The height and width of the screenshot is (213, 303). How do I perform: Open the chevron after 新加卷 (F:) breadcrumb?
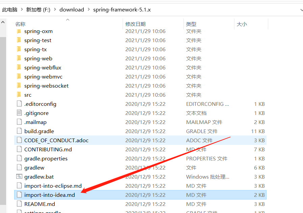pyautogui.click(x=55, y=9)
